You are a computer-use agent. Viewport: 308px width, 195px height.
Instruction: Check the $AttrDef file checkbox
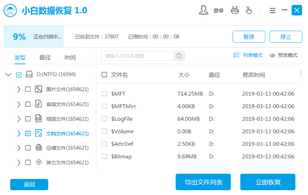[x=104, y=144]
